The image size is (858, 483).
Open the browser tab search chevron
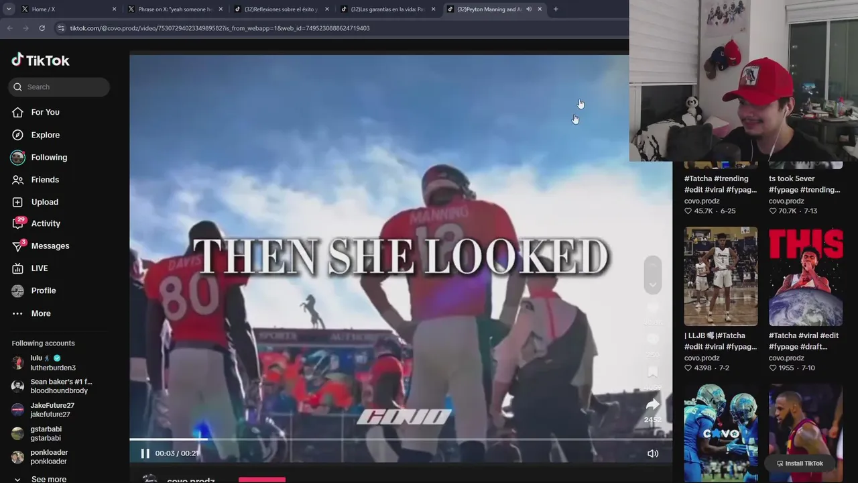[9, 9]
